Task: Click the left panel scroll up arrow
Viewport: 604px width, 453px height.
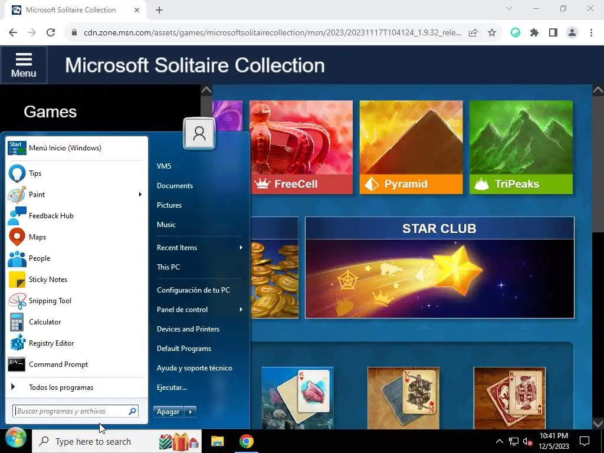Action: [206, 90]
